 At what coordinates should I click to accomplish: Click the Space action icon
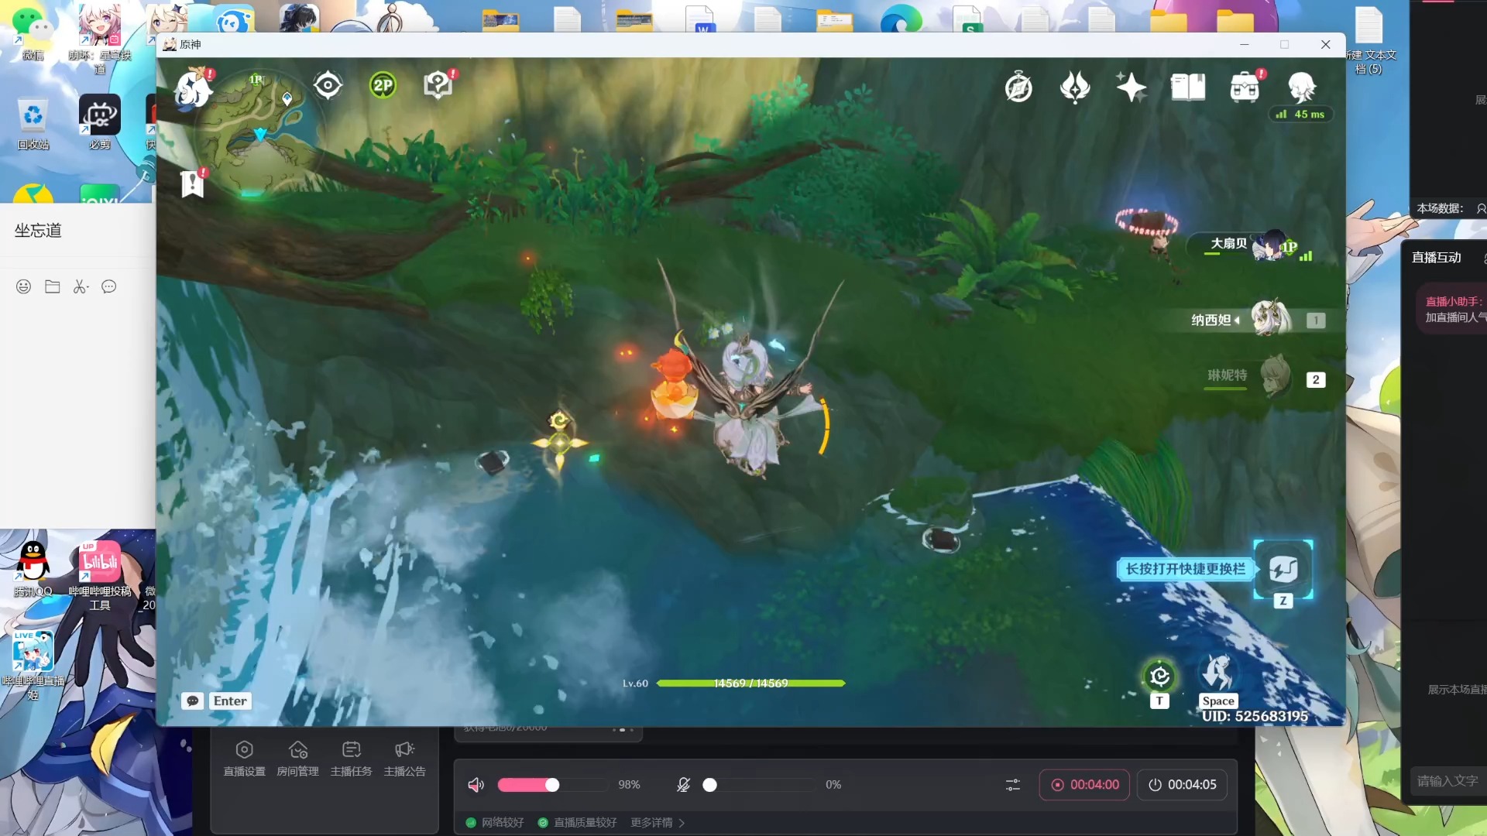pyautogui.click(x=1217, y=673)
